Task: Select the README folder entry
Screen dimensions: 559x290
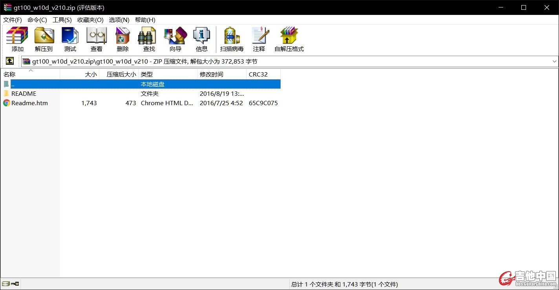Action: [24, 93]
